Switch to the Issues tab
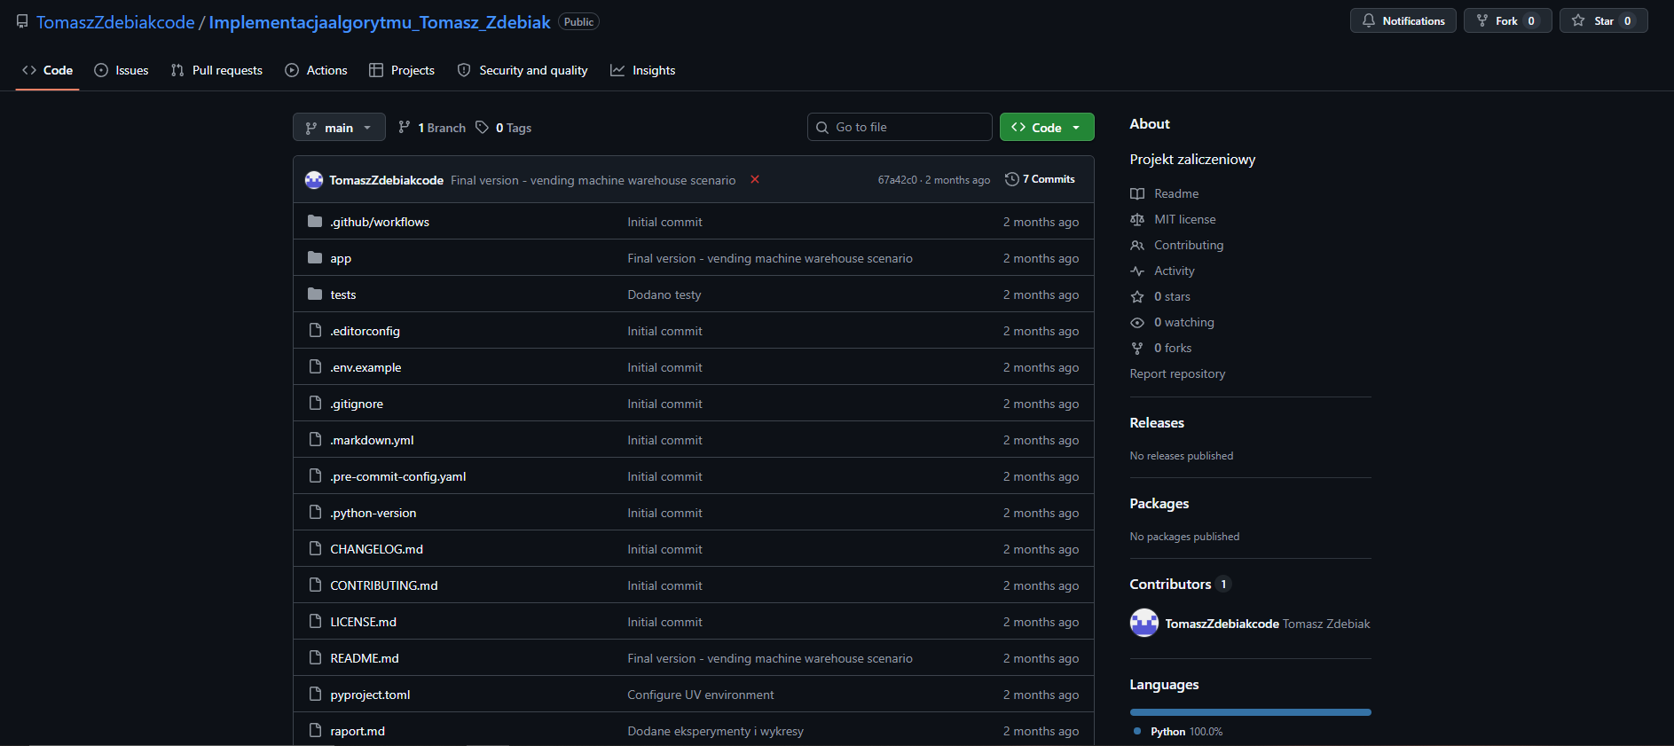This screenshot has height=746, width=1674. 122,70
